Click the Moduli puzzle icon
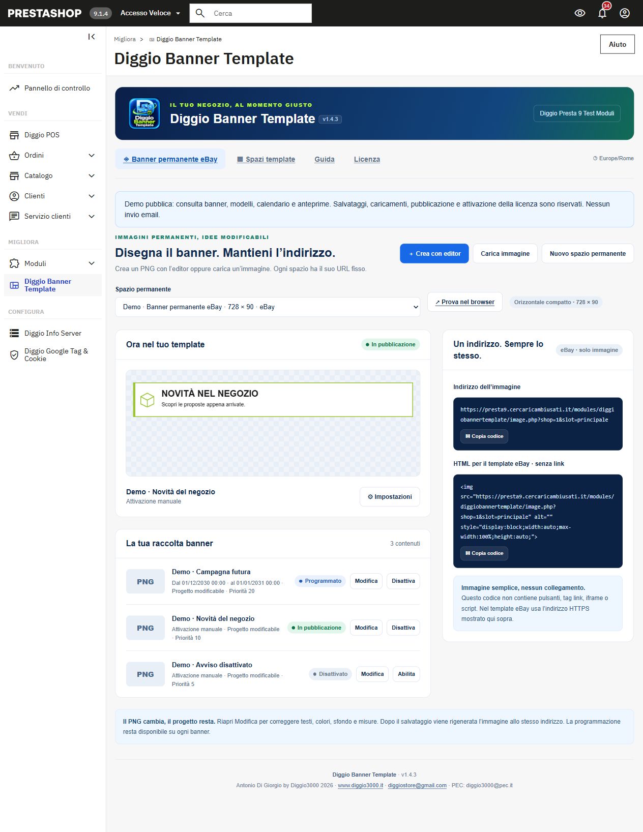643x832 pixels. tap(14, 263)
